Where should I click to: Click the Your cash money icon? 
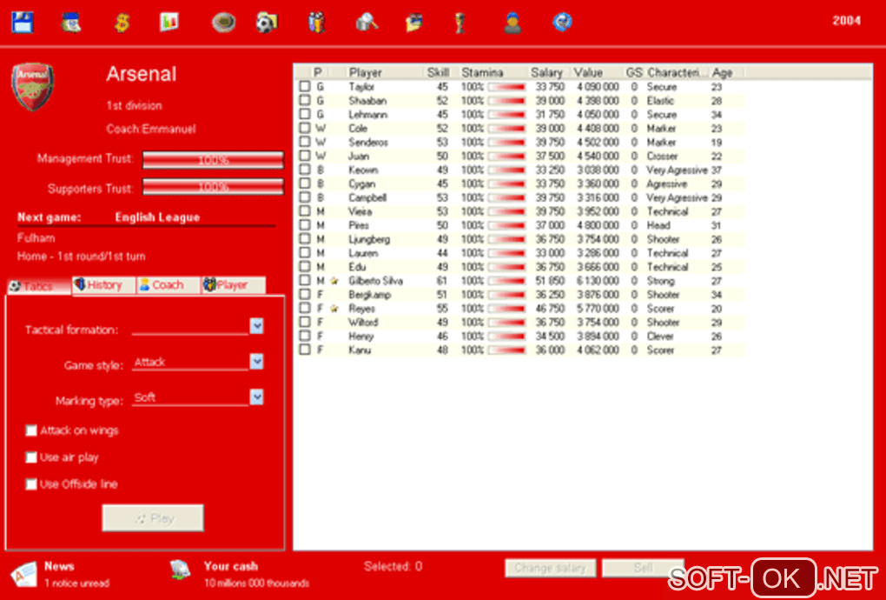(182, 570)
